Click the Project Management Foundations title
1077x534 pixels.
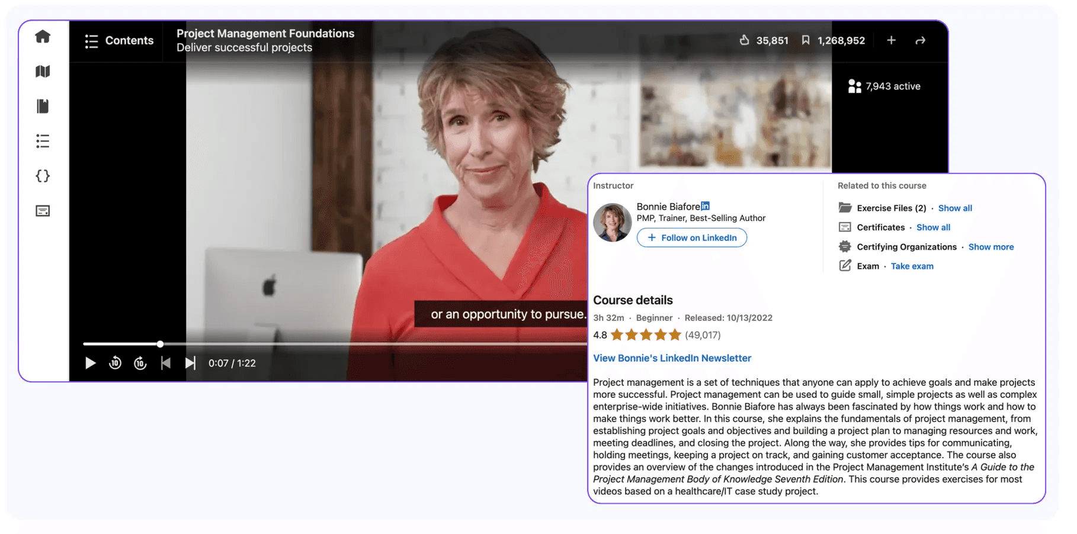pos(265,34)
